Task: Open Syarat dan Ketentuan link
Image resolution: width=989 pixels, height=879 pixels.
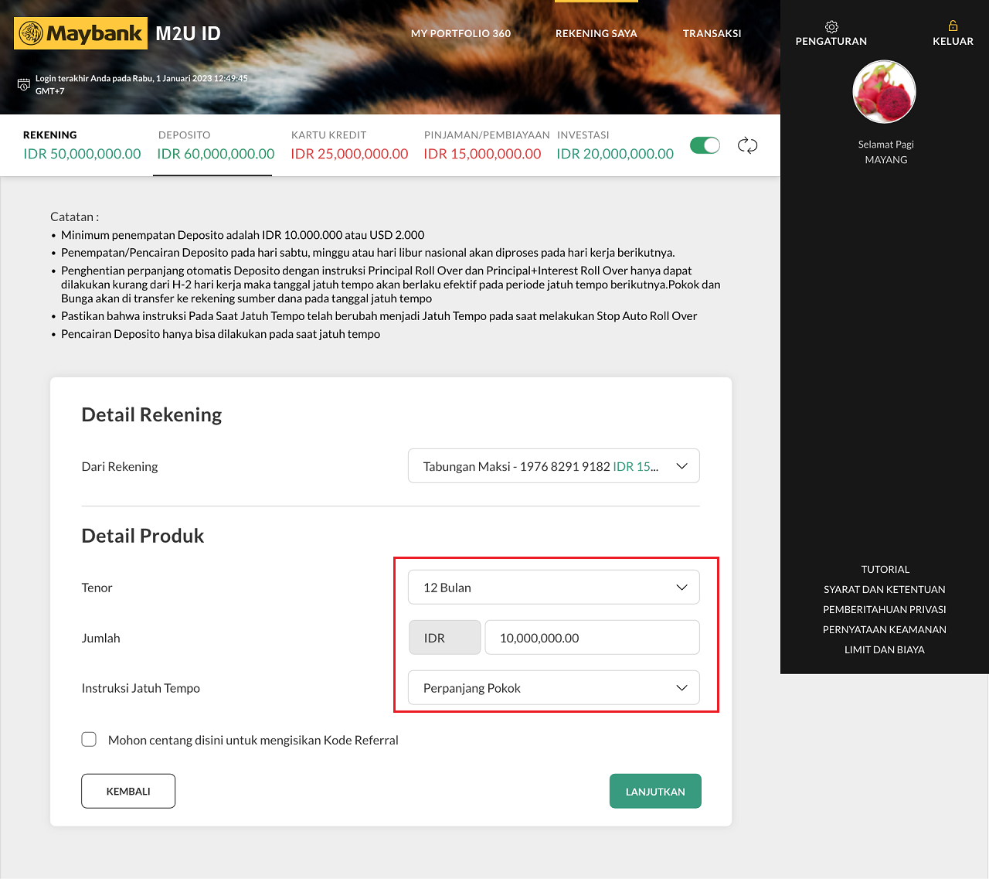Action: point(885,589)
